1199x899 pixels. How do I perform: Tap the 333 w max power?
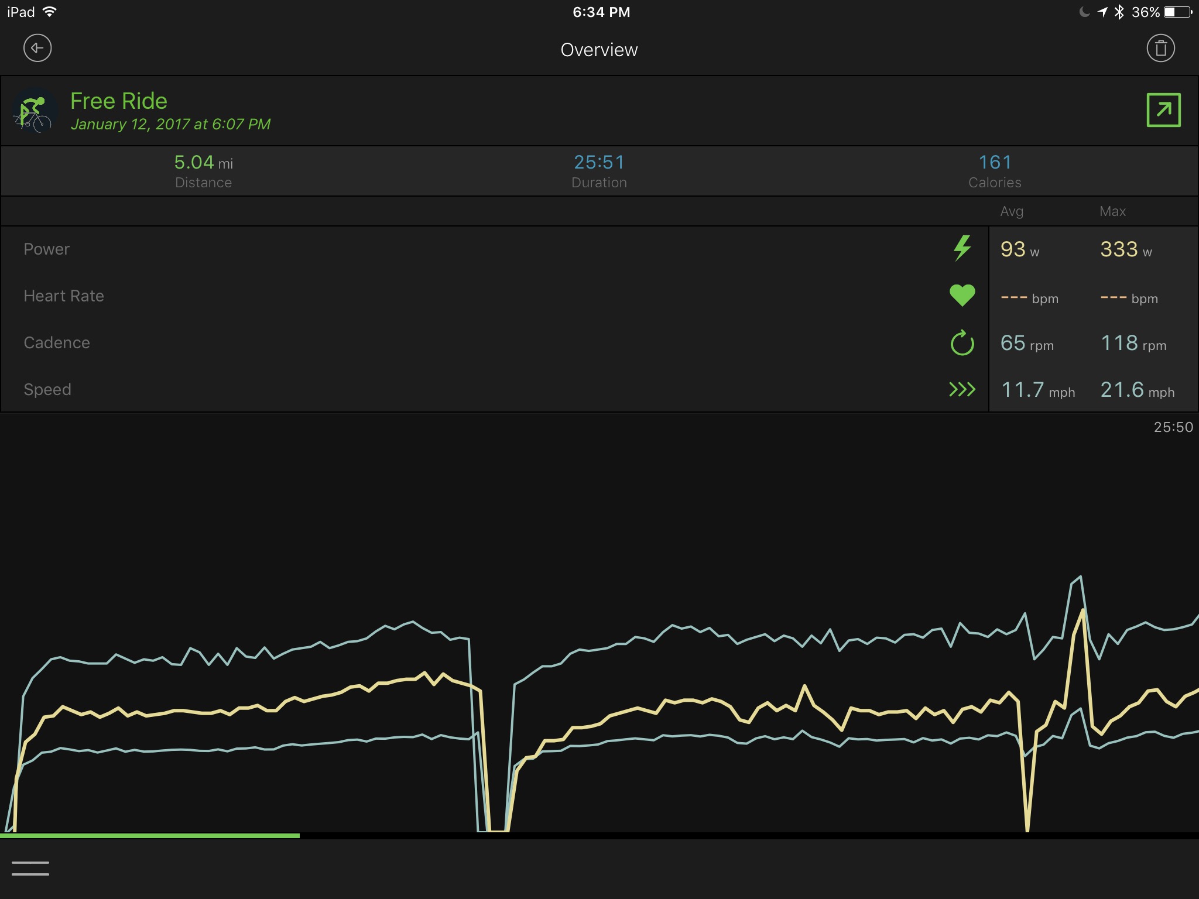[x=1126, y=249]
